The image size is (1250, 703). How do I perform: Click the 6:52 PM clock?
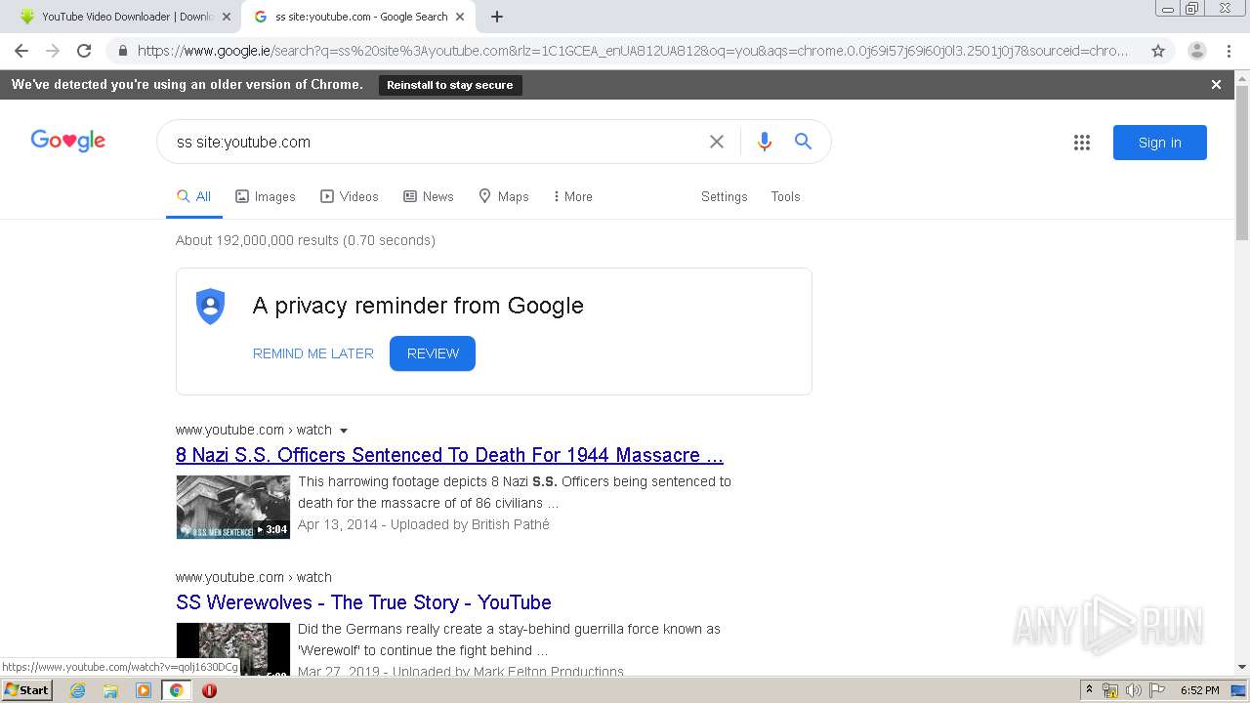[1199, 690]
